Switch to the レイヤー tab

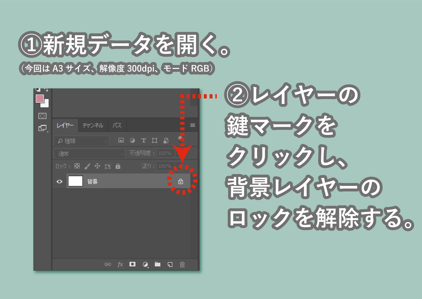pyautogui.click(x=65, y=125)
